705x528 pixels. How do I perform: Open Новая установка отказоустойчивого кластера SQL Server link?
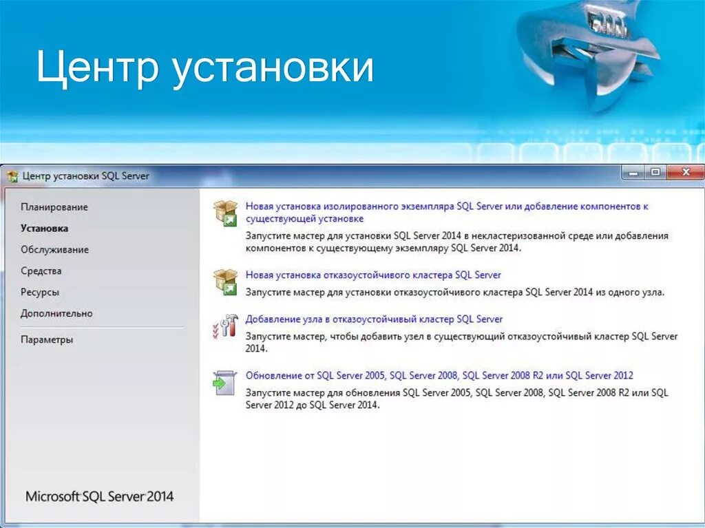(x=373, y=275)
